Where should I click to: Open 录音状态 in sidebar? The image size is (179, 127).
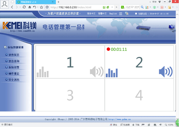point(14,55)
